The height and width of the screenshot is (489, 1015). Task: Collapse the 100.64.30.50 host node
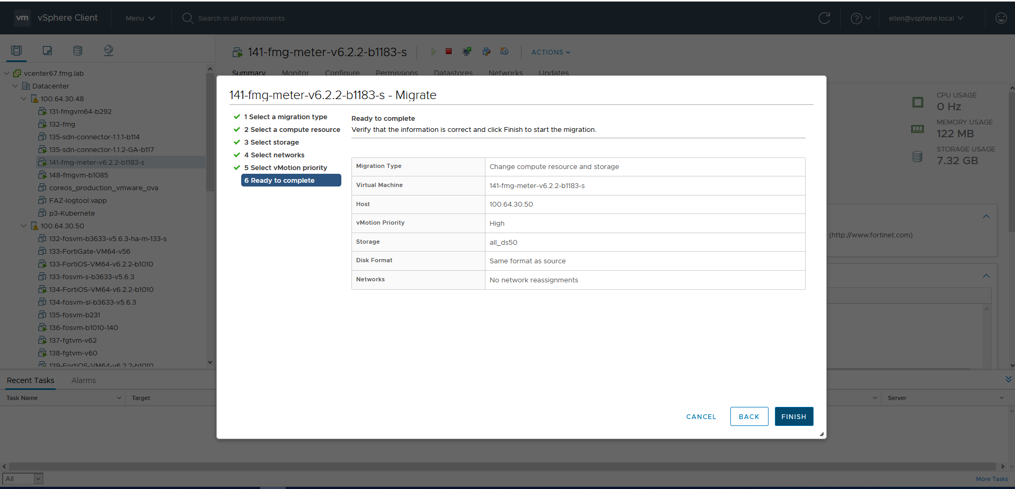(23, 226)
